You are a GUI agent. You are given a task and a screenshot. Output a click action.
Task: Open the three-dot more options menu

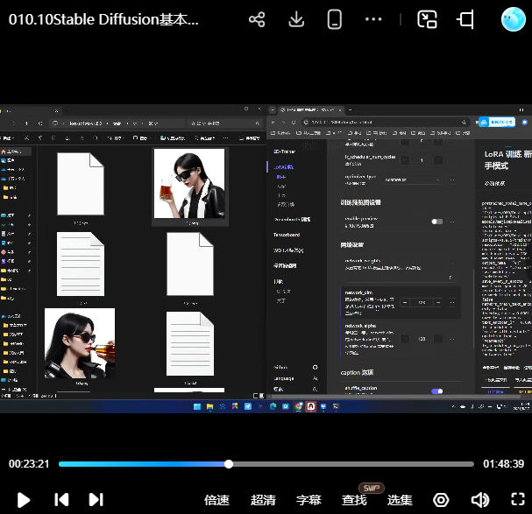pos(373,19)
